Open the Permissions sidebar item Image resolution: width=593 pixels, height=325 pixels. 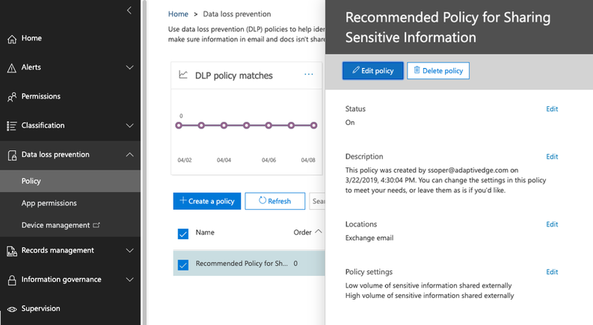coord(70,96)
